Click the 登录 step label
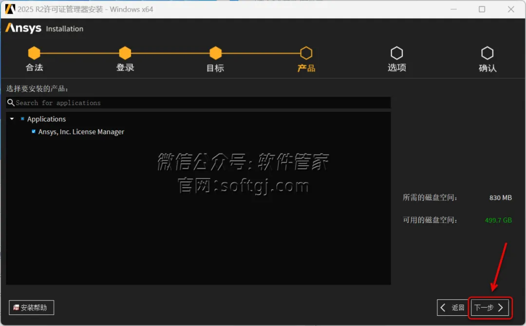The width and height of the screenshot is (526, 326). point(125,68)
